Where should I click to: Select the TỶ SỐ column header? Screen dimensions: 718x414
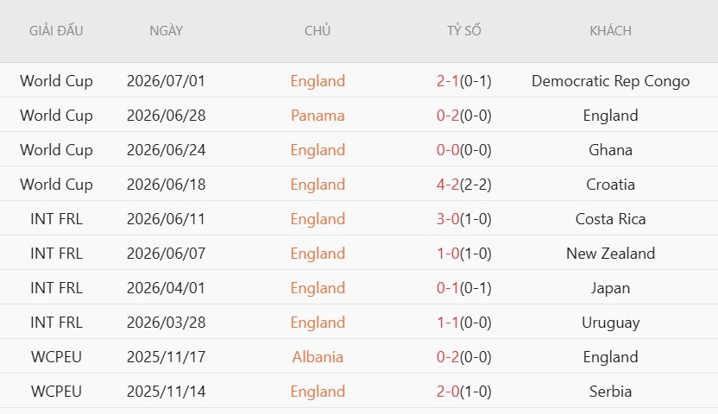pos(464,31)
